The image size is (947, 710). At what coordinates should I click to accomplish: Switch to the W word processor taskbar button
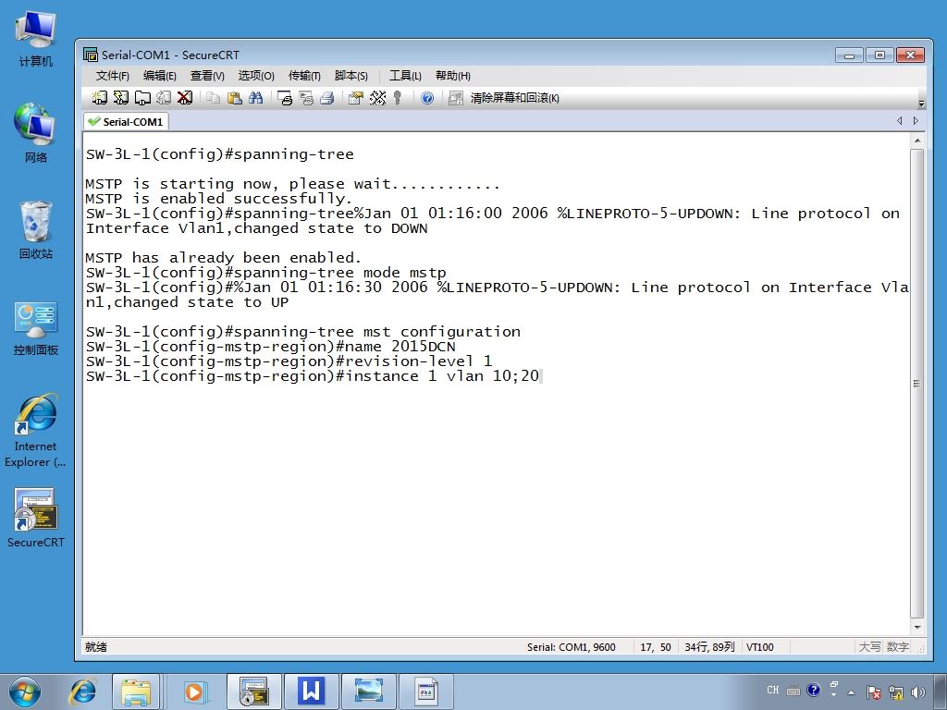[x=311, y=692]
